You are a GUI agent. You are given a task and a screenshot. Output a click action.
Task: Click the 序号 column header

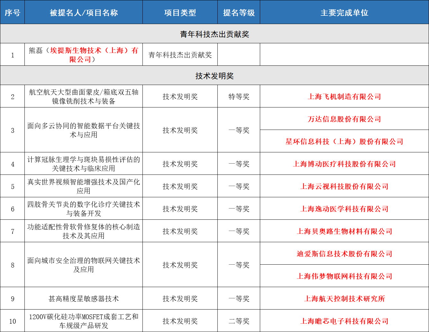[12, 13]
